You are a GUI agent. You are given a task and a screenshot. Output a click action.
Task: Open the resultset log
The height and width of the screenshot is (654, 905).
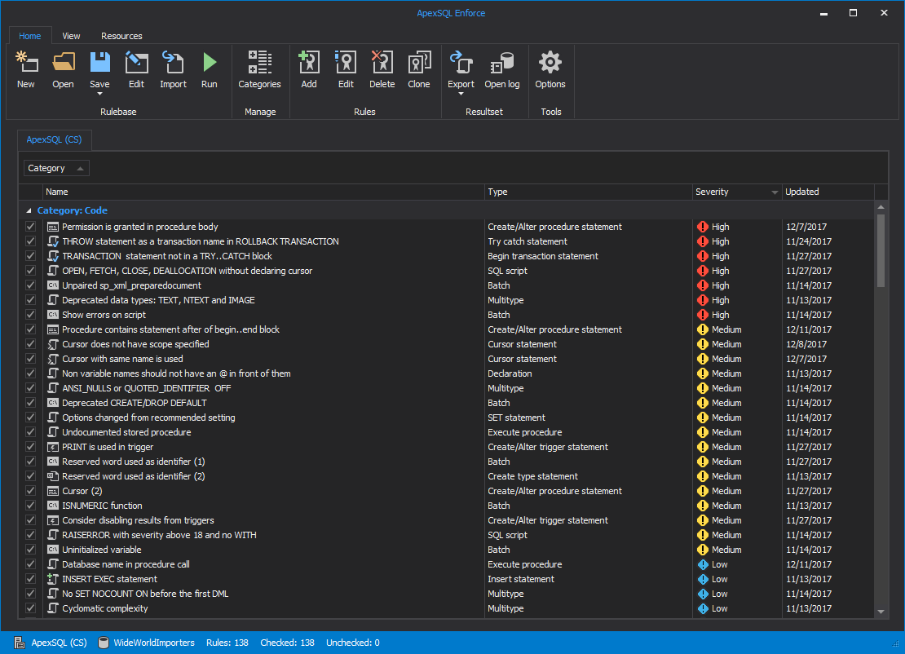(x=501, y=68)
